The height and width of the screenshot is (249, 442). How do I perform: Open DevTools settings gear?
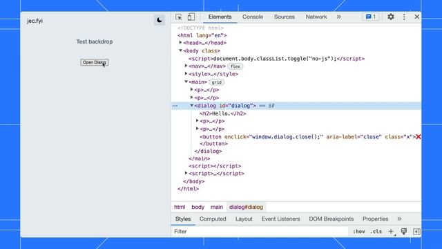click(x=391, y=17)
